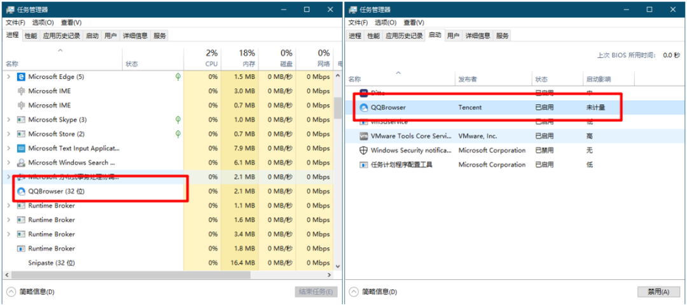Click the scroll down arrow of process list

click(x=338, y=266)
